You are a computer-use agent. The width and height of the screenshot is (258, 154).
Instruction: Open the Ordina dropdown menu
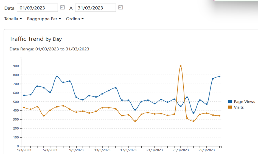click(75, 19)
